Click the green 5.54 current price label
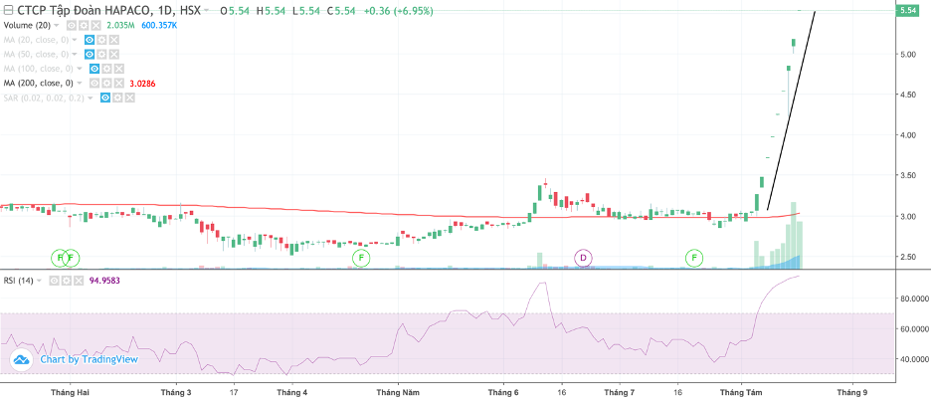 [907, 10]
